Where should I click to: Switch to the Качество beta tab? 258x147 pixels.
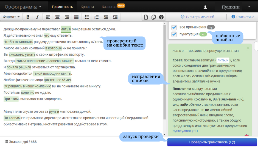coord(113,7)
